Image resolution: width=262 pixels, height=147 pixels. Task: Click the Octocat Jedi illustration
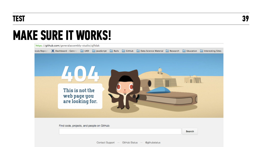point(125,89)
